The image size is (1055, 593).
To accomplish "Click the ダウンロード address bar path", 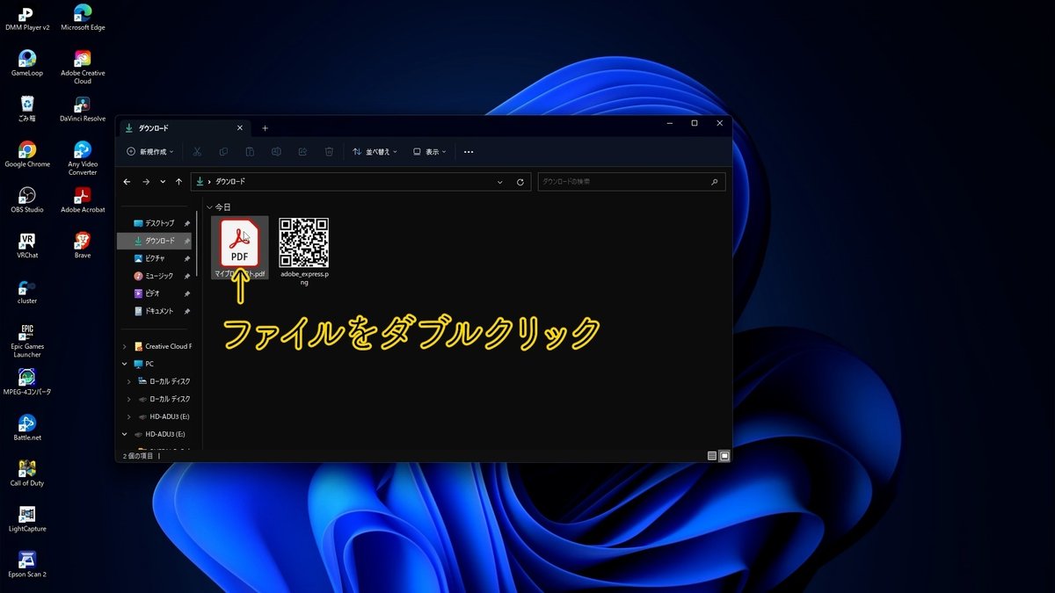I will tap(230, 182).
